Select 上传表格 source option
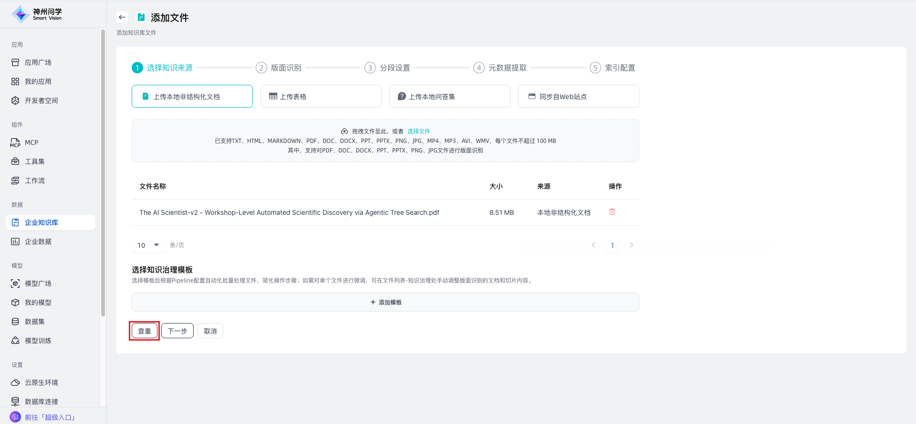Image resolution: width=916 pixels, height=424 pixels. click(321, 96)
